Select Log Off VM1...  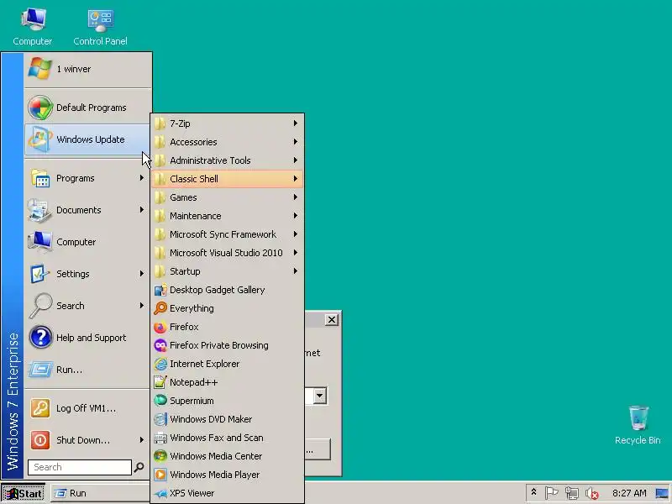coord(87,408)
